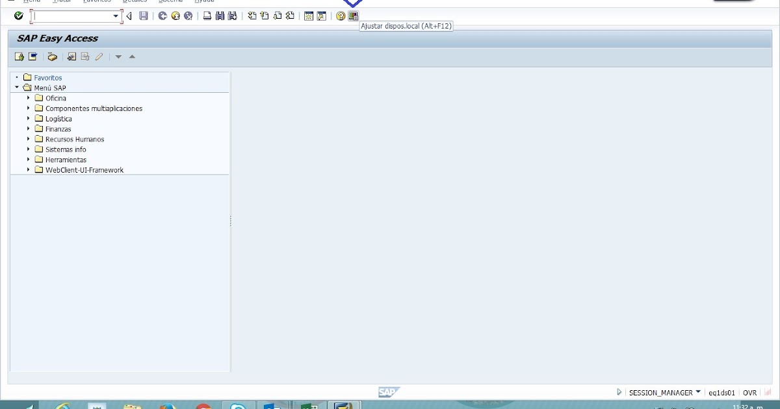Viewport: 780px width, 409px height.
Task: Select the pencil edit icon below SAP Easy Access
Action: coord(99,56)
